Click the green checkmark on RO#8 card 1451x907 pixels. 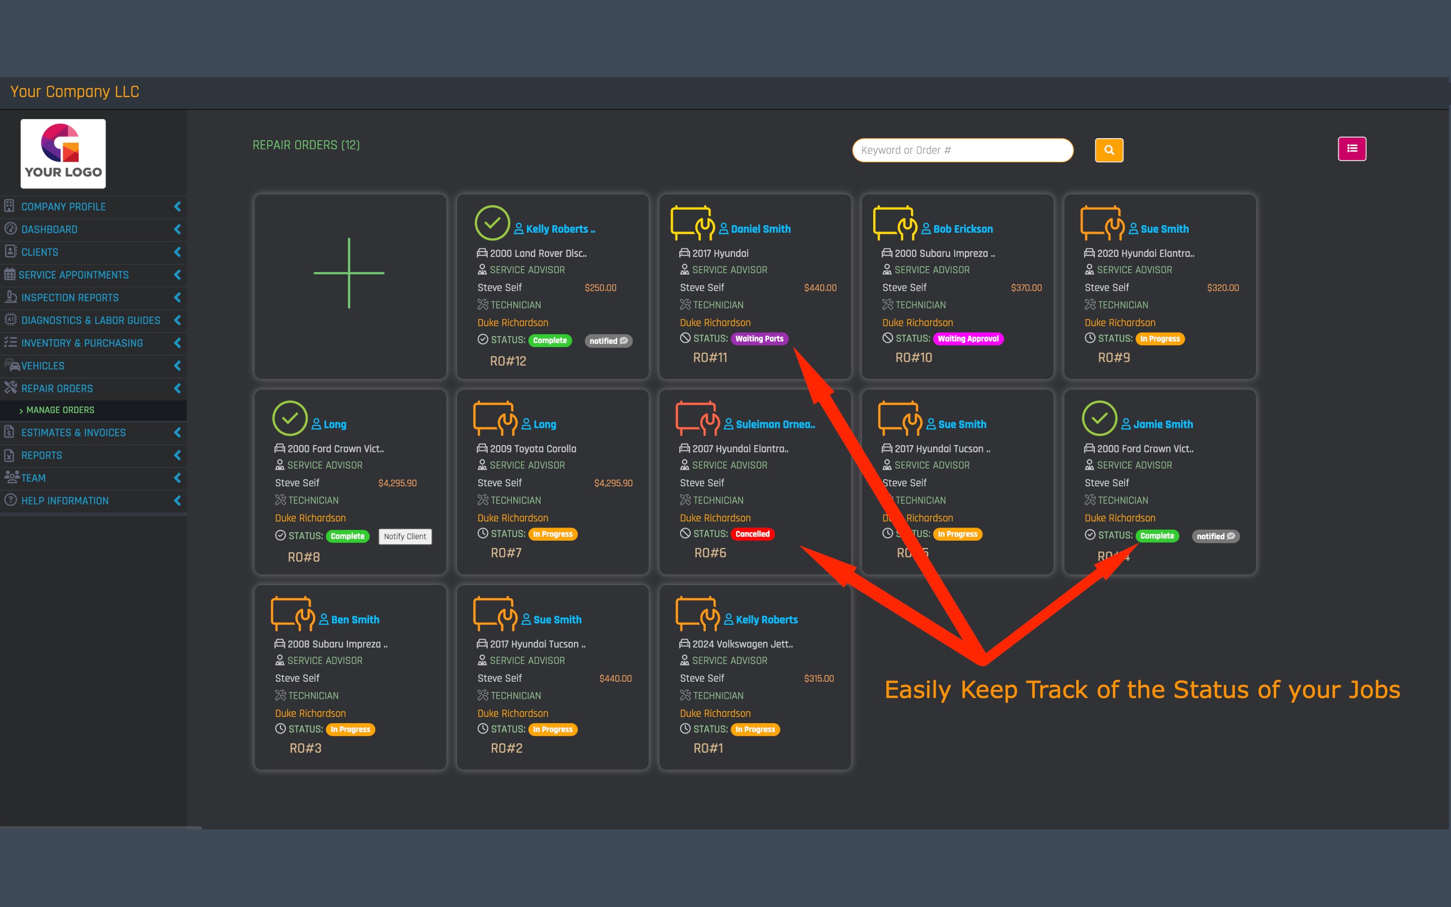[x=290, y=418]
